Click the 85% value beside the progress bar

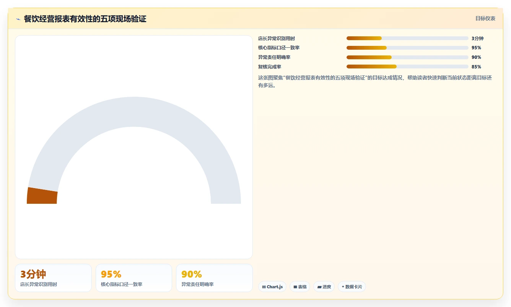click(x=476, y=67)
